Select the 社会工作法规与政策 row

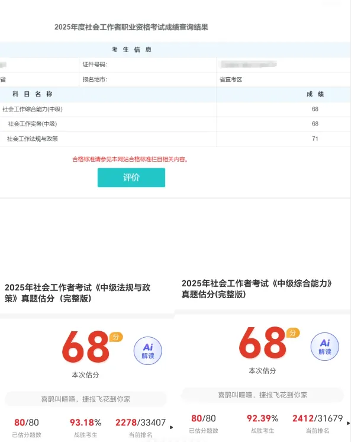[x=175, y=139]
